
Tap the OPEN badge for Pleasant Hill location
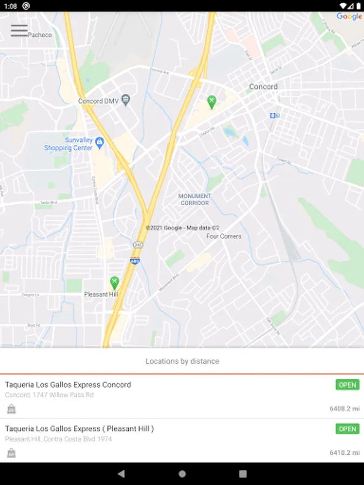point(347,429)
